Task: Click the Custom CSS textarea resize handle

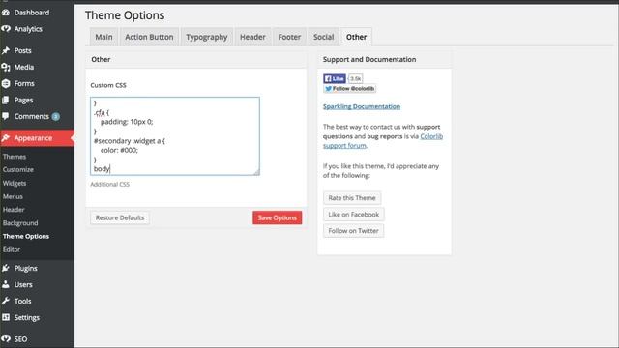Action: point(256,172)
